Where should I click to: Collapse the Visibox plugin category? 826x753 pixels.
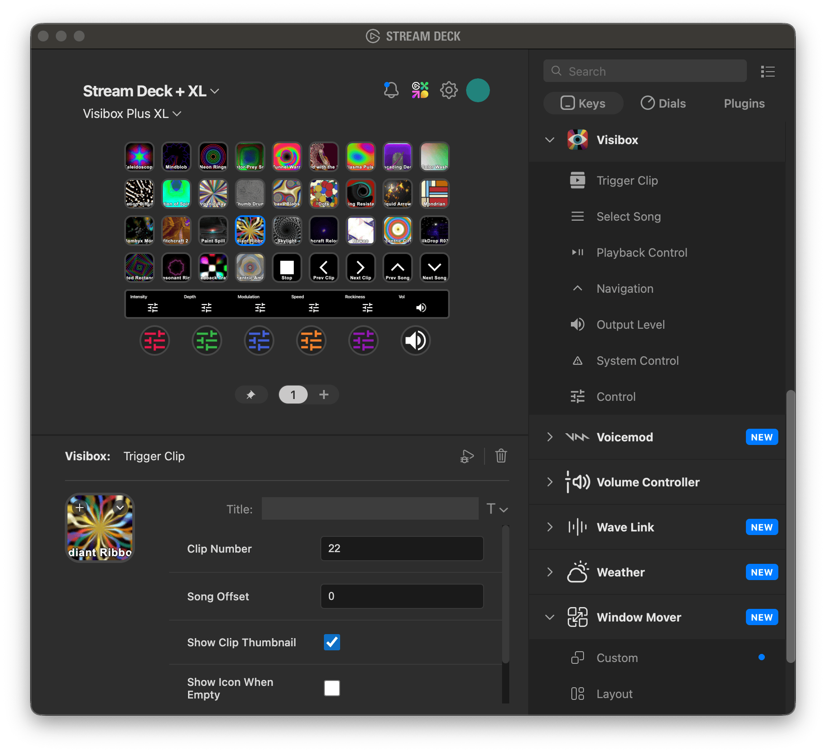pyautogui.click(x=550, y=140)
